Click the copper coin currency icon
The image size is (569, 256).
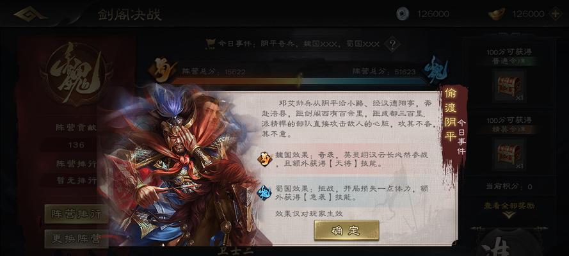coord(403,14)
